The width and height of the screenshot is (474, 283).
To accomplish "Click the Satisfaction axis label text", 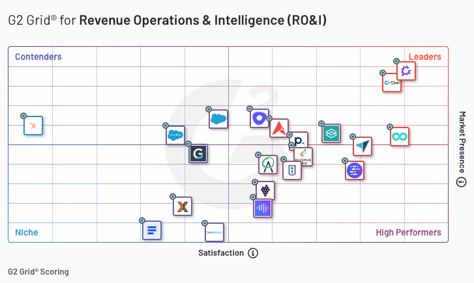I will click(x=221, y=253).
